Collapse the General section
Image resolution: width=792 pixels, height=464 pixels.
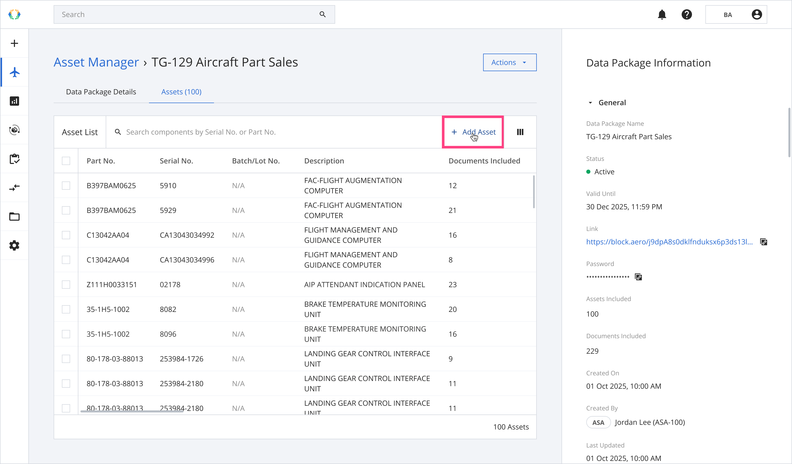tap(590, 103)
